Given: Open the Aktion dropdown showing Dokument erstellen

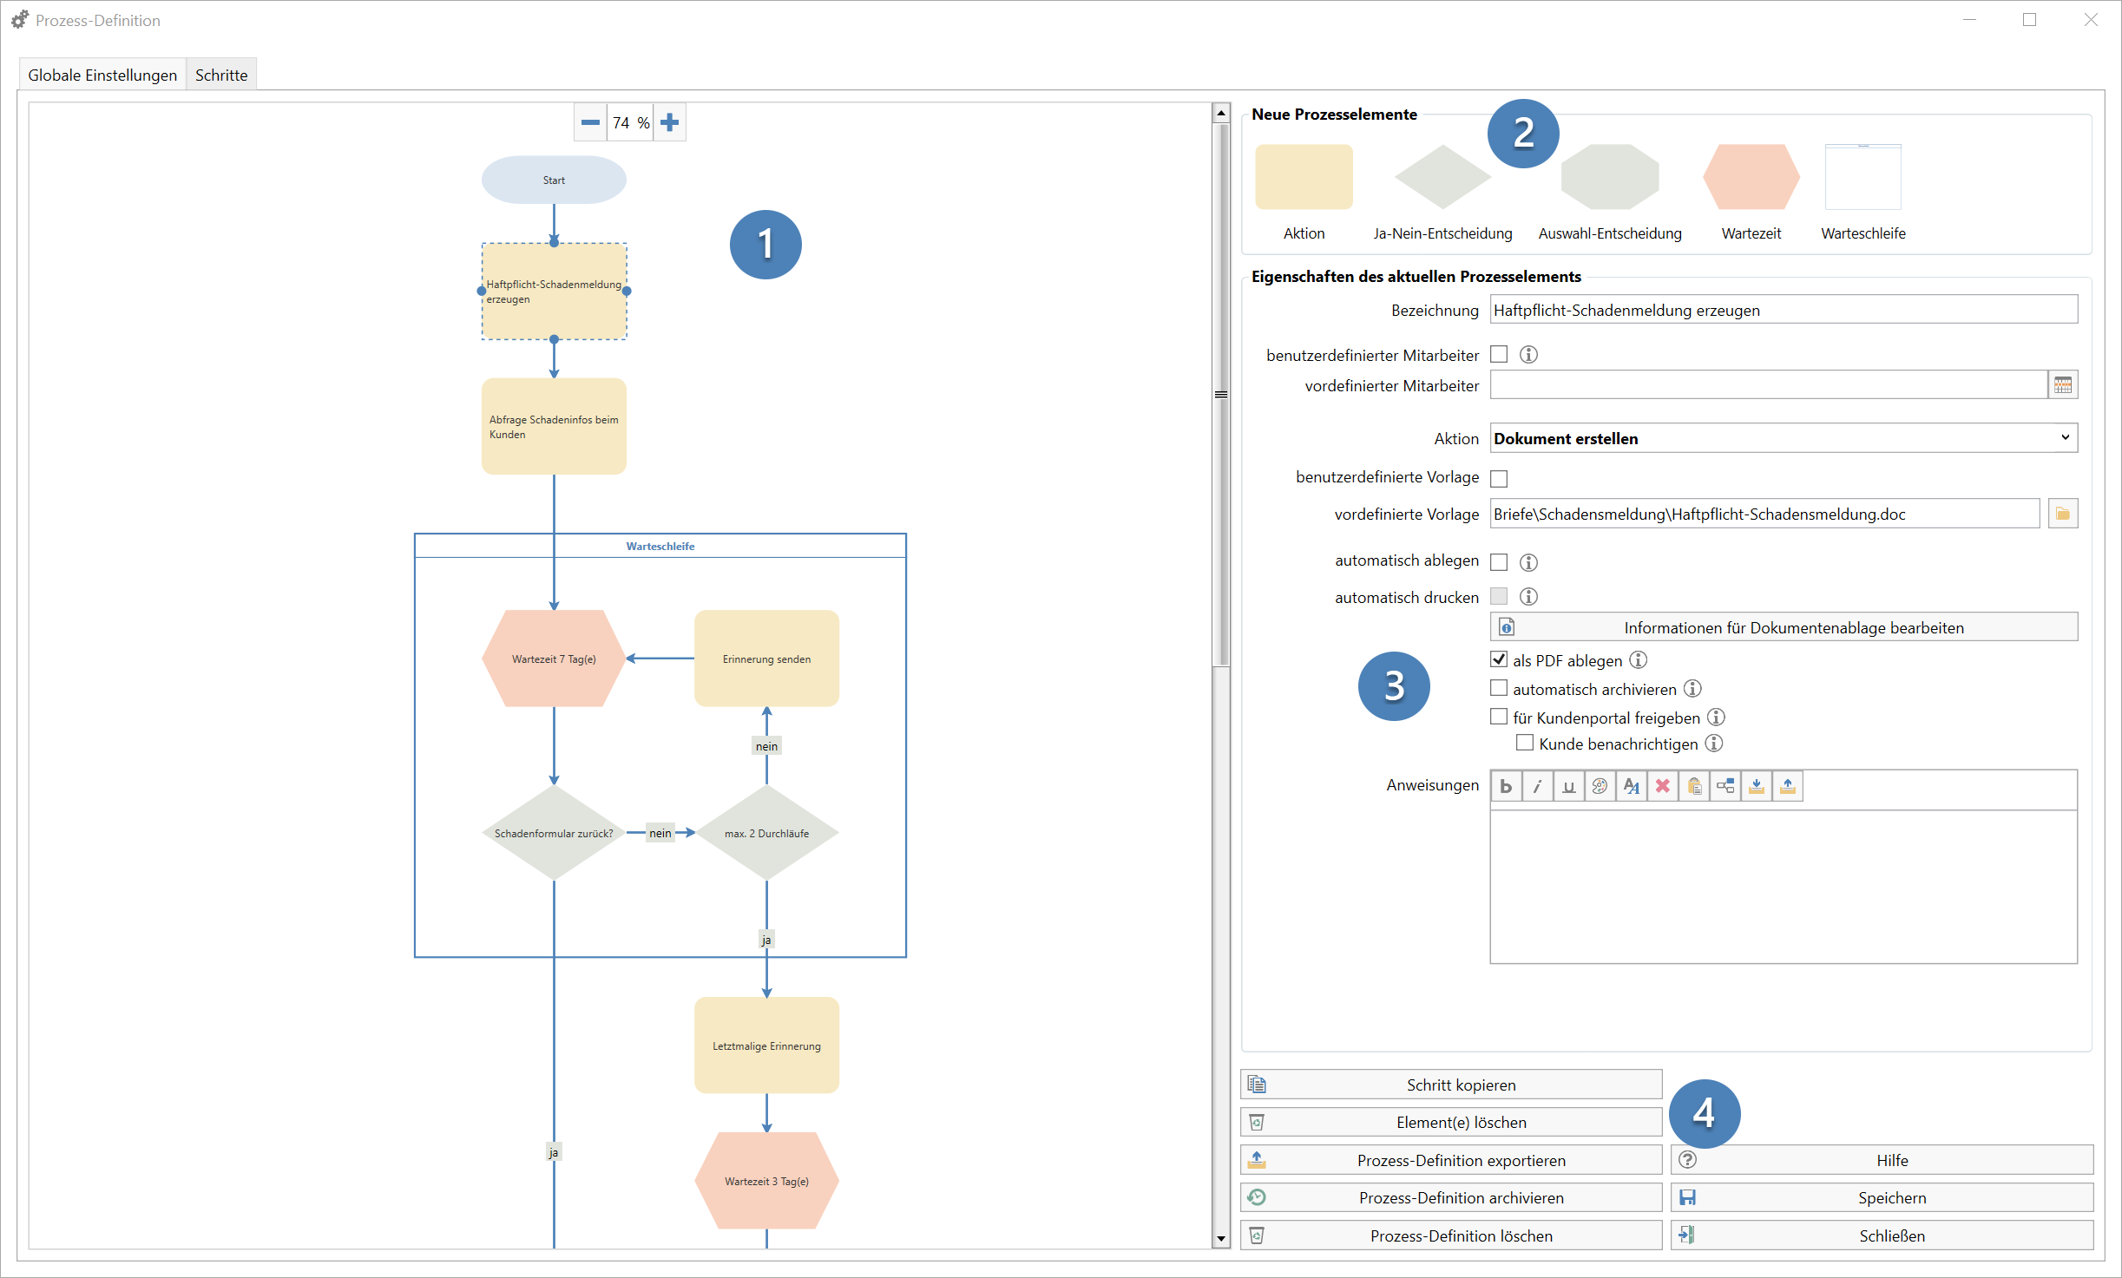Looking at the screenshot, I should pos(1784,438).
